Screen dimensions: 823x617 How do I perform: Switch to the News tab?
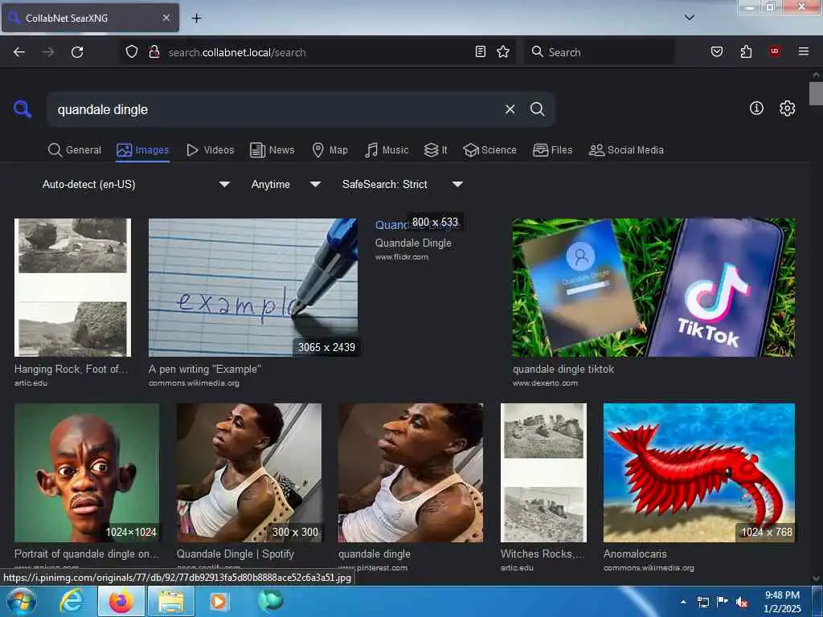coord(272,150)
